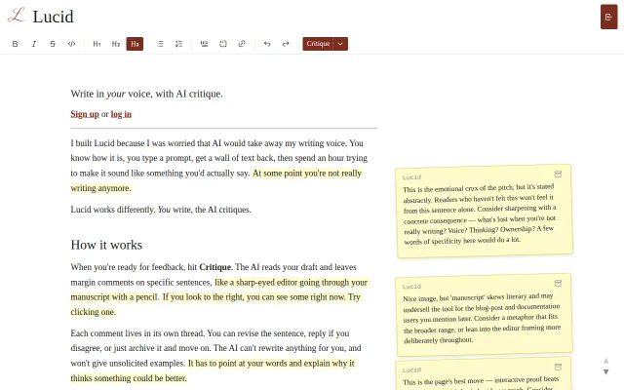Click the Critique button

(318, 44)
